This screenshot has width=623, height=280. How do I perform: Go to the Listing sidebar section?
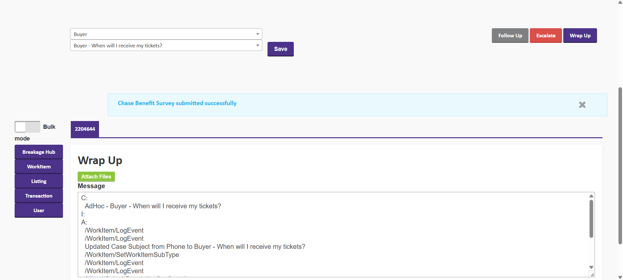point(39,181)
